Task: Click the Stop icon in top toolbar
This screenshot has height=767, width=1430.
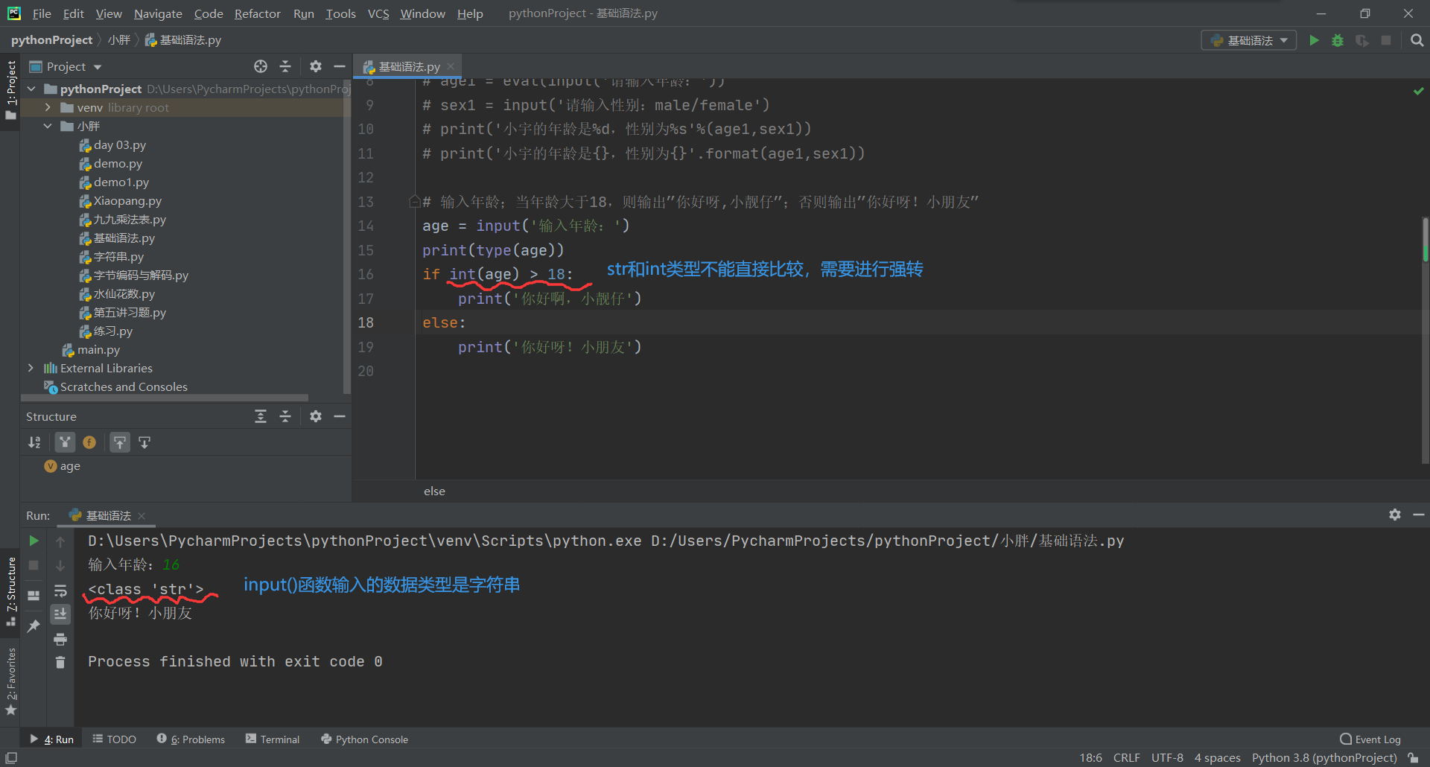Action: (x=1386, y=40)
